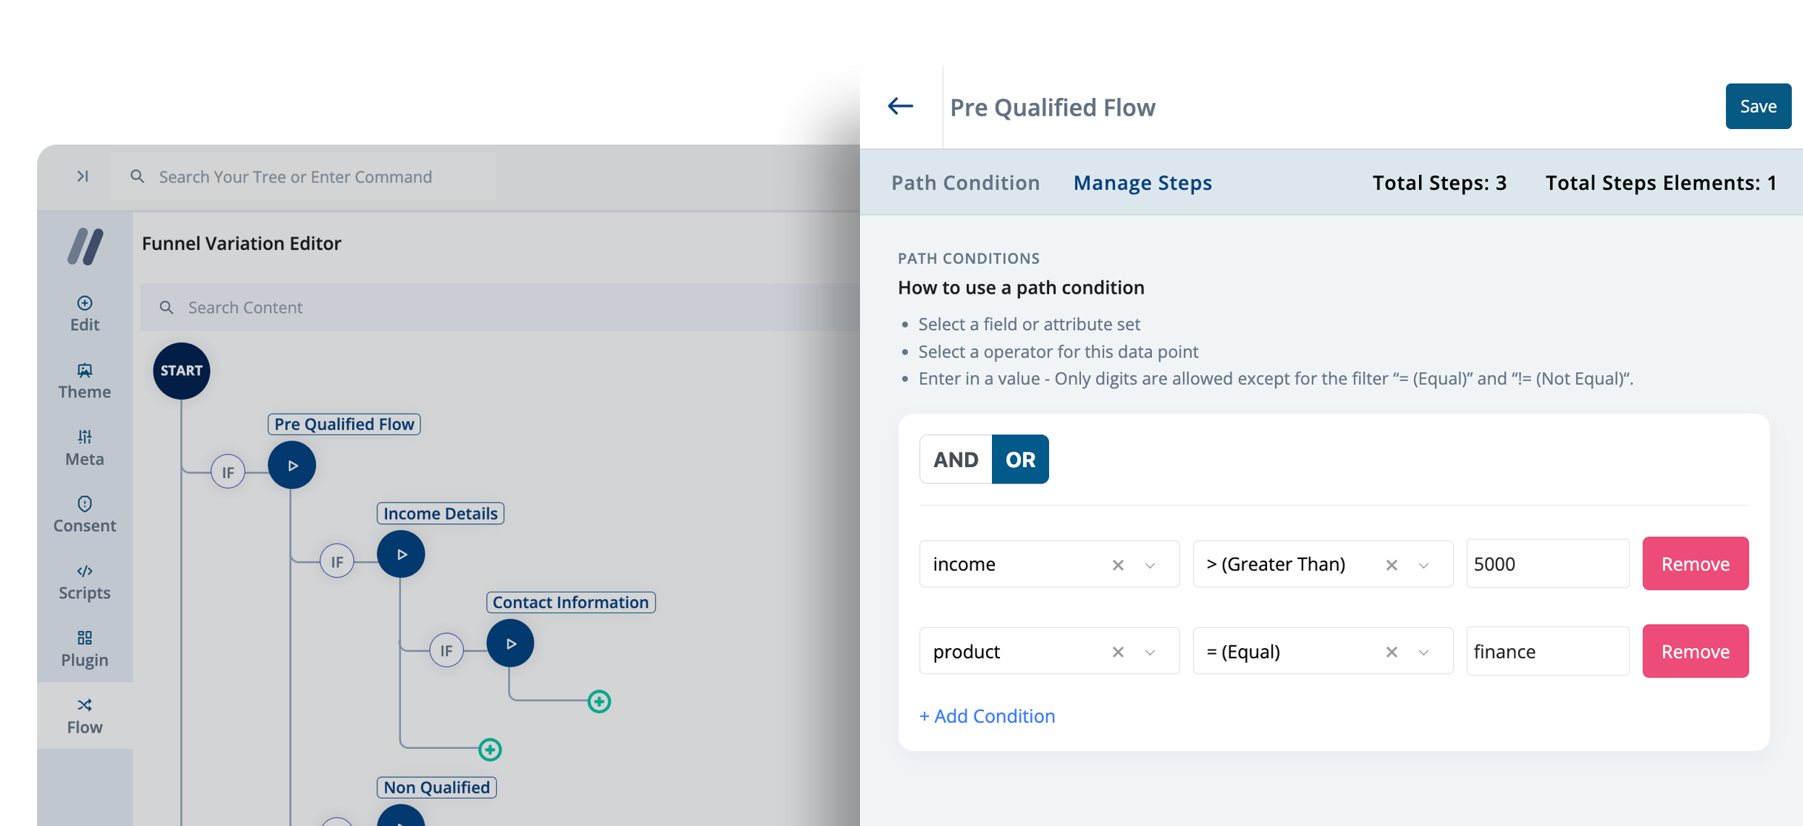Click the IF node before Pre Qualified Flow

(228, 471)
